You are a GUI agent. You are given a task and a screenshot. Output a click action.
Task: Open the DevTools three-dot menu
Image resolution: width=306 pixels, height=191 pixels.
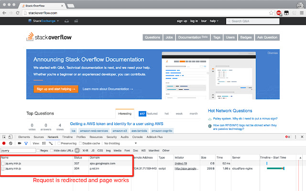(x=295, y=137)
